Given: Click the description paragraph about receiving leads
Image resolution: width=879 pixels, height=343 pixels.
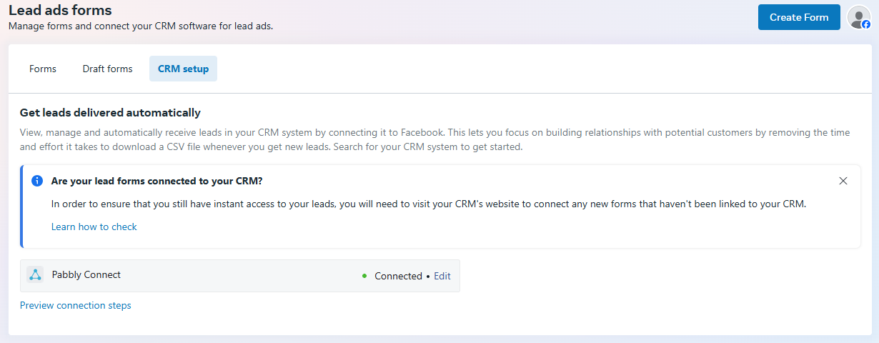Looking at the screenshot, I should pos(435,140).
